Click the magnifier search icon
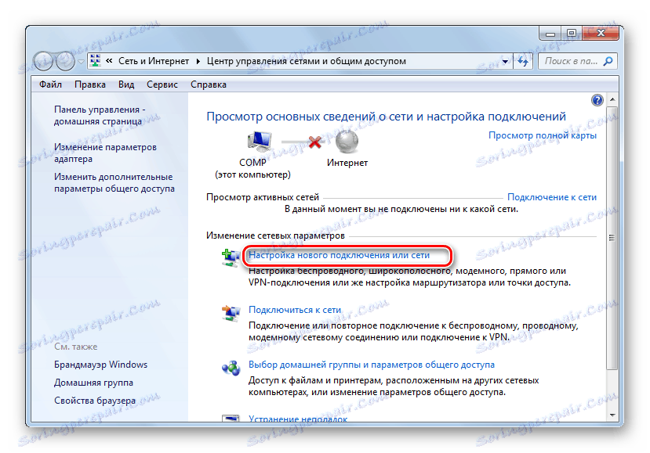The width and height of the screenshot is (650, 453). tap(608, 61)
